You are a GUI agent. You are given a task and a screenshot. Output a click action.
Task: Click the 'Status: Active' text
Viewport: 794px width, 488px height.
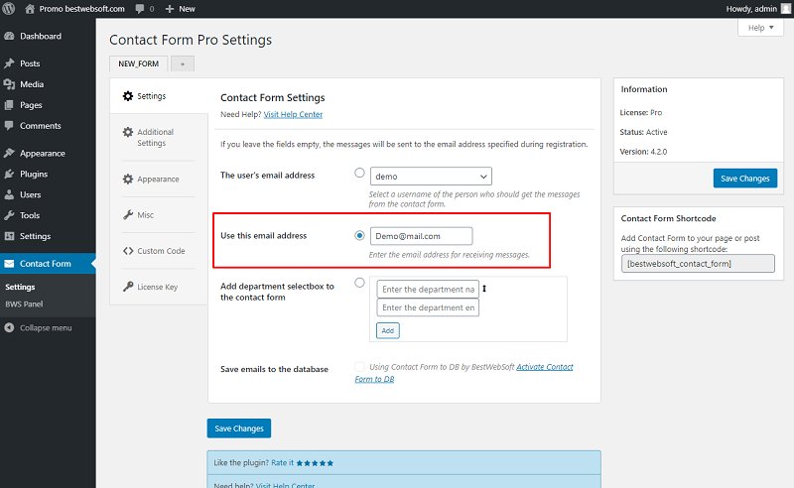click(x=643, y=132)
